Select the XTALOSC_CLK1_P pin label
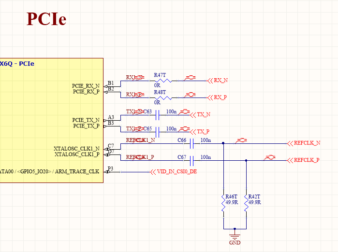The height and width of the screenshot is (252, 338). [x=77, y=154]
